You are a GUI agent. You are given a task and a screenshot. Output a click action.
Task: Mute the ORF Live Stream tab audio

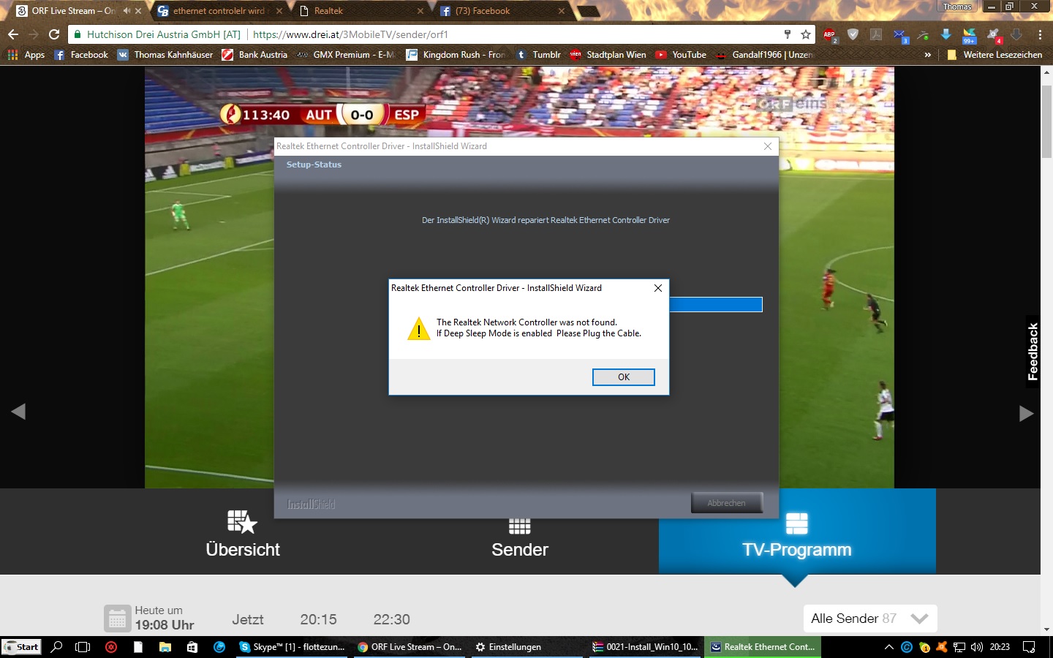[x=127, y=11]
